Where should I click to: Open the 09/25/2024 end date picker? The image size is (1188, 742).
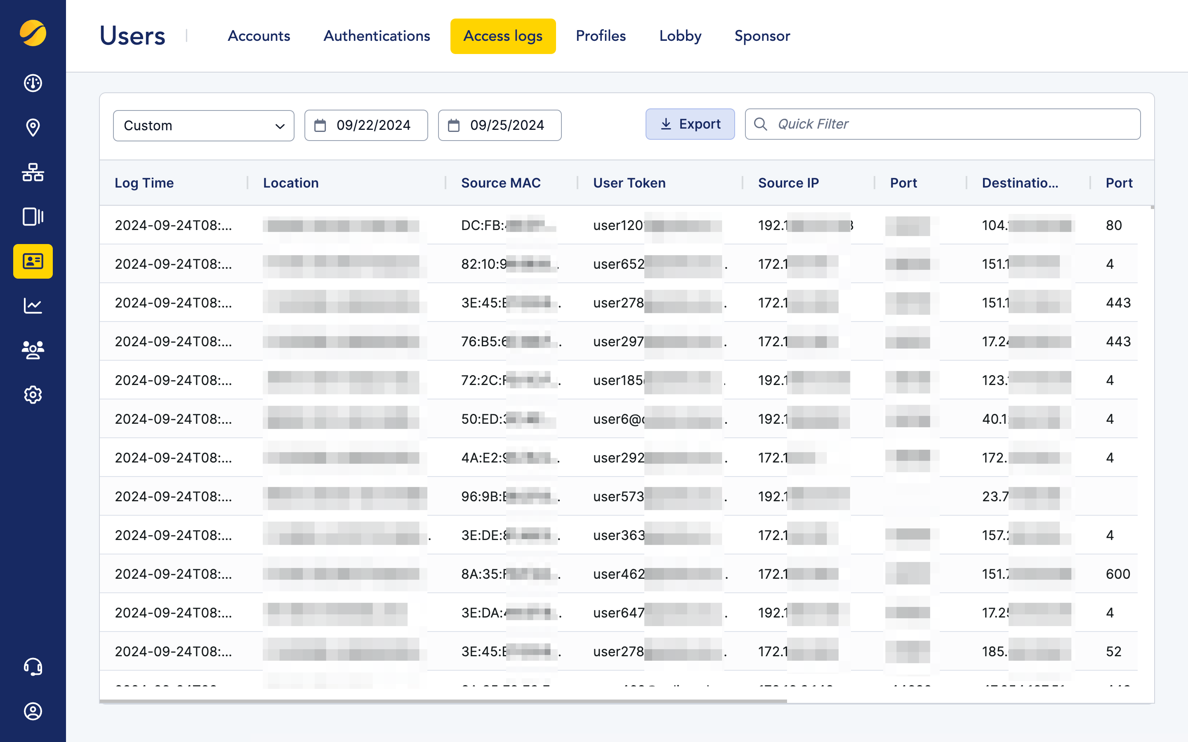pos(499,125)
